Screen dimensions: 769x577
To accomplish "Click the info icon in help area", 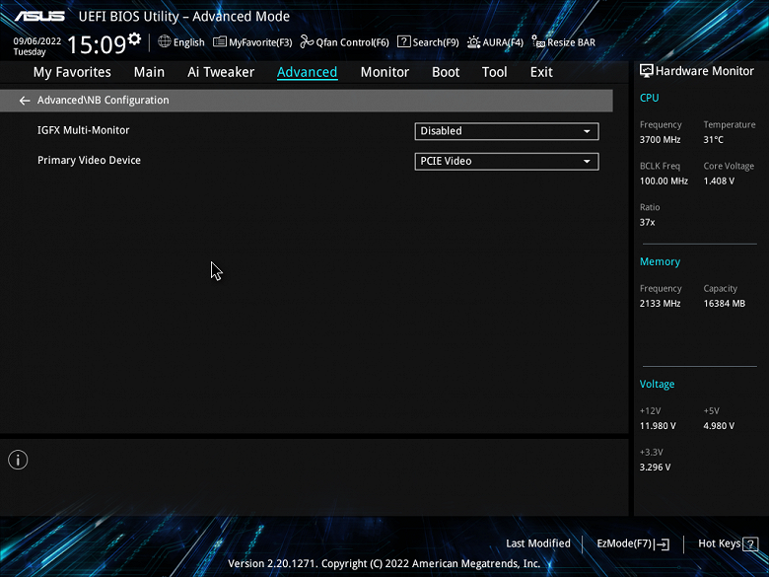I will pos(18,461).
